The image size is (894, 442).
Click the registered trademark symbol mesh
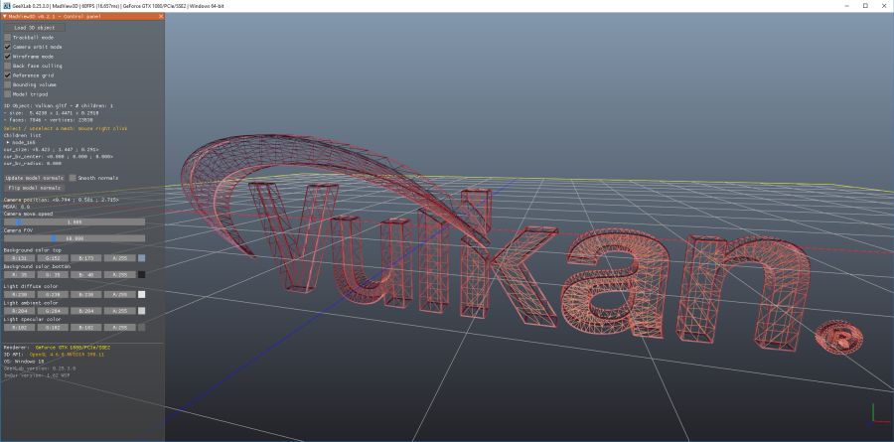[839, 337]
